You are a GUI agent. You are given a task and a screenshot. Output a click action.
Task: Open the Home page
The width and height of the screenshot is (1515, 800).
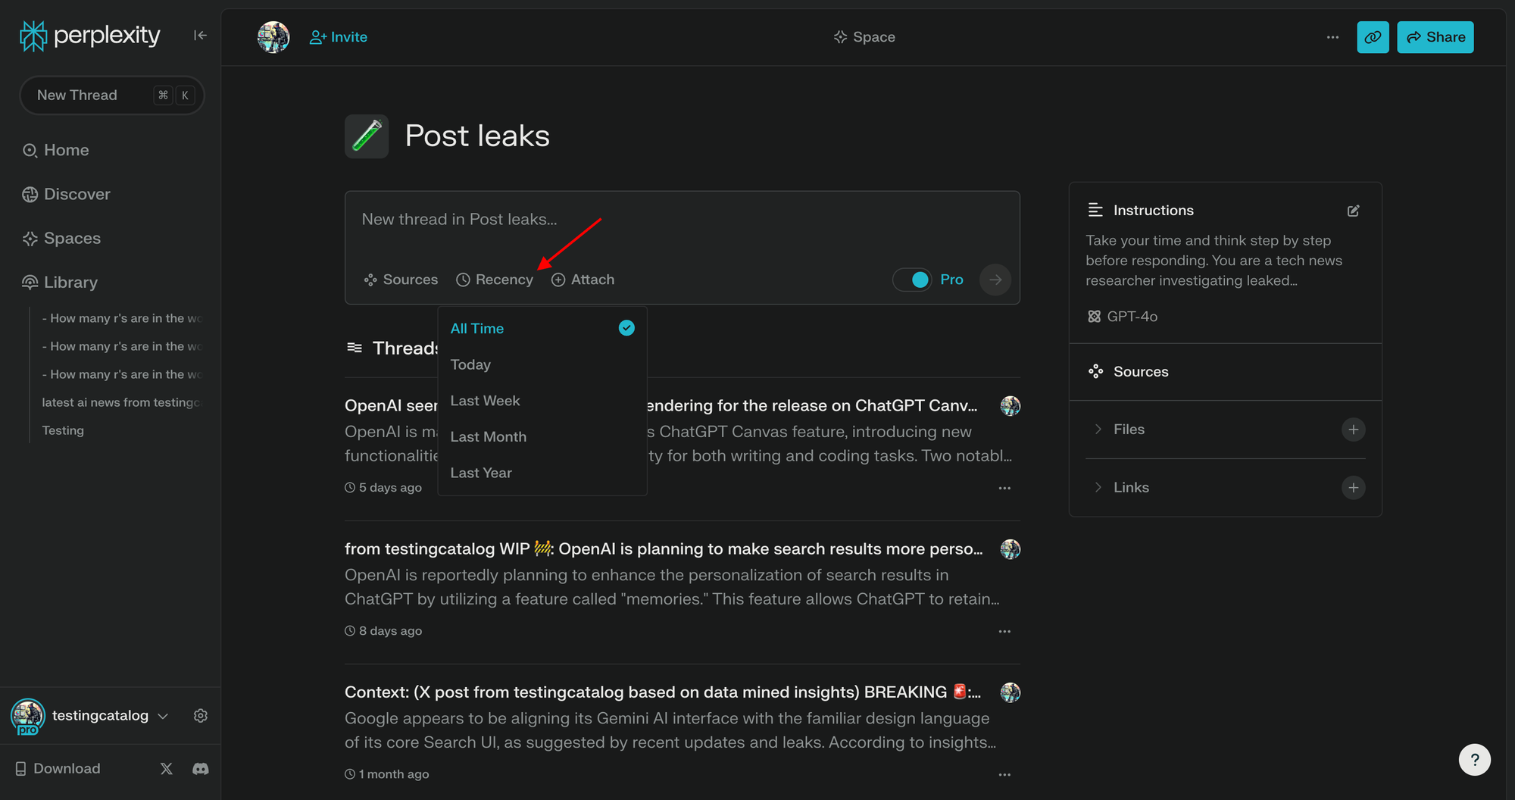tap(55, 150)
